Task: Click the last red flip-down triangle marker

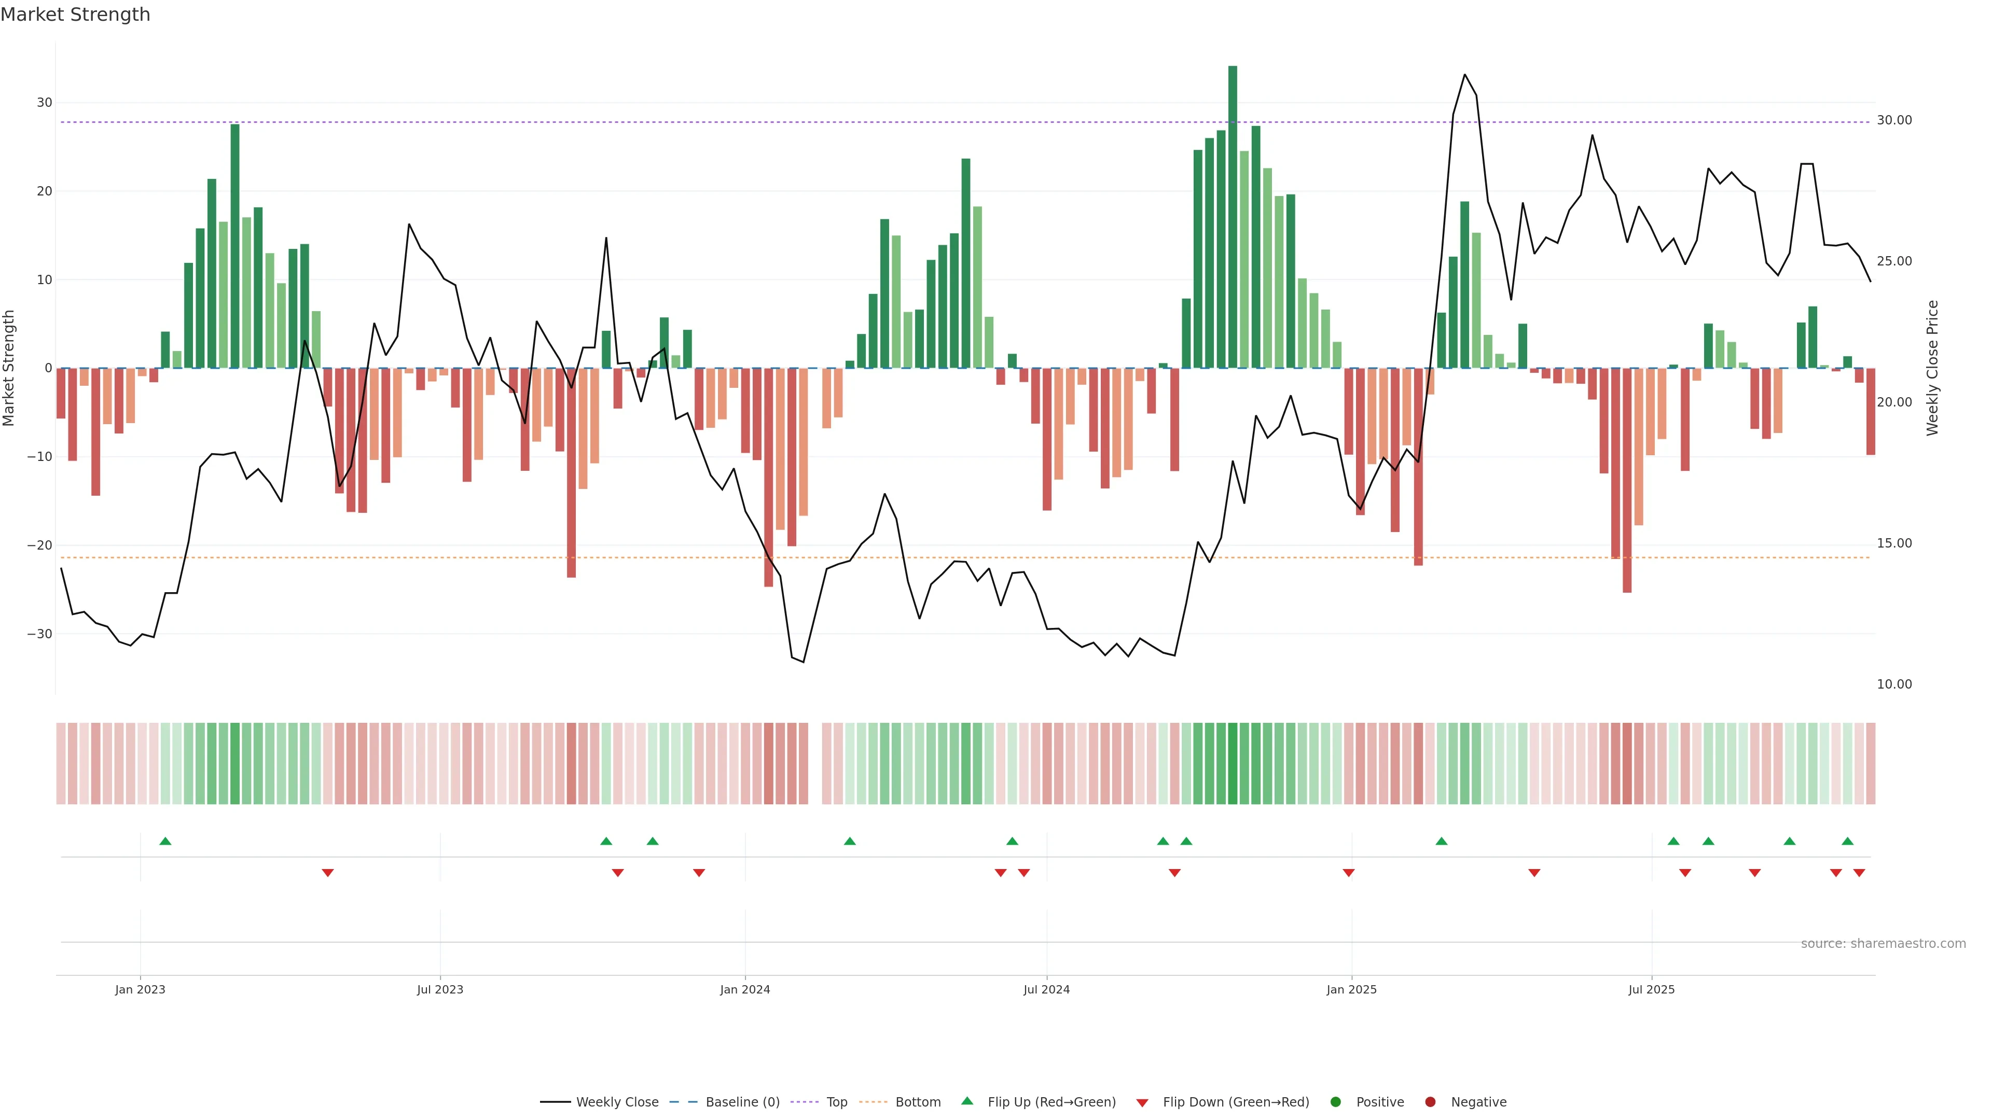Action: 1859,873
